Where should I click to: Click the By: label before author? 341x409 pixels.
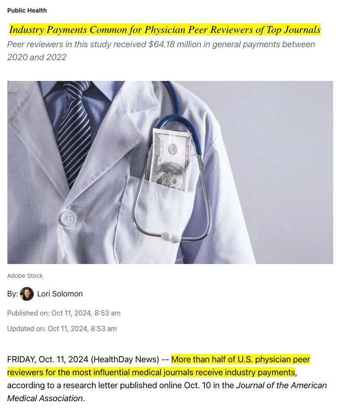click(x=13, y=294)
